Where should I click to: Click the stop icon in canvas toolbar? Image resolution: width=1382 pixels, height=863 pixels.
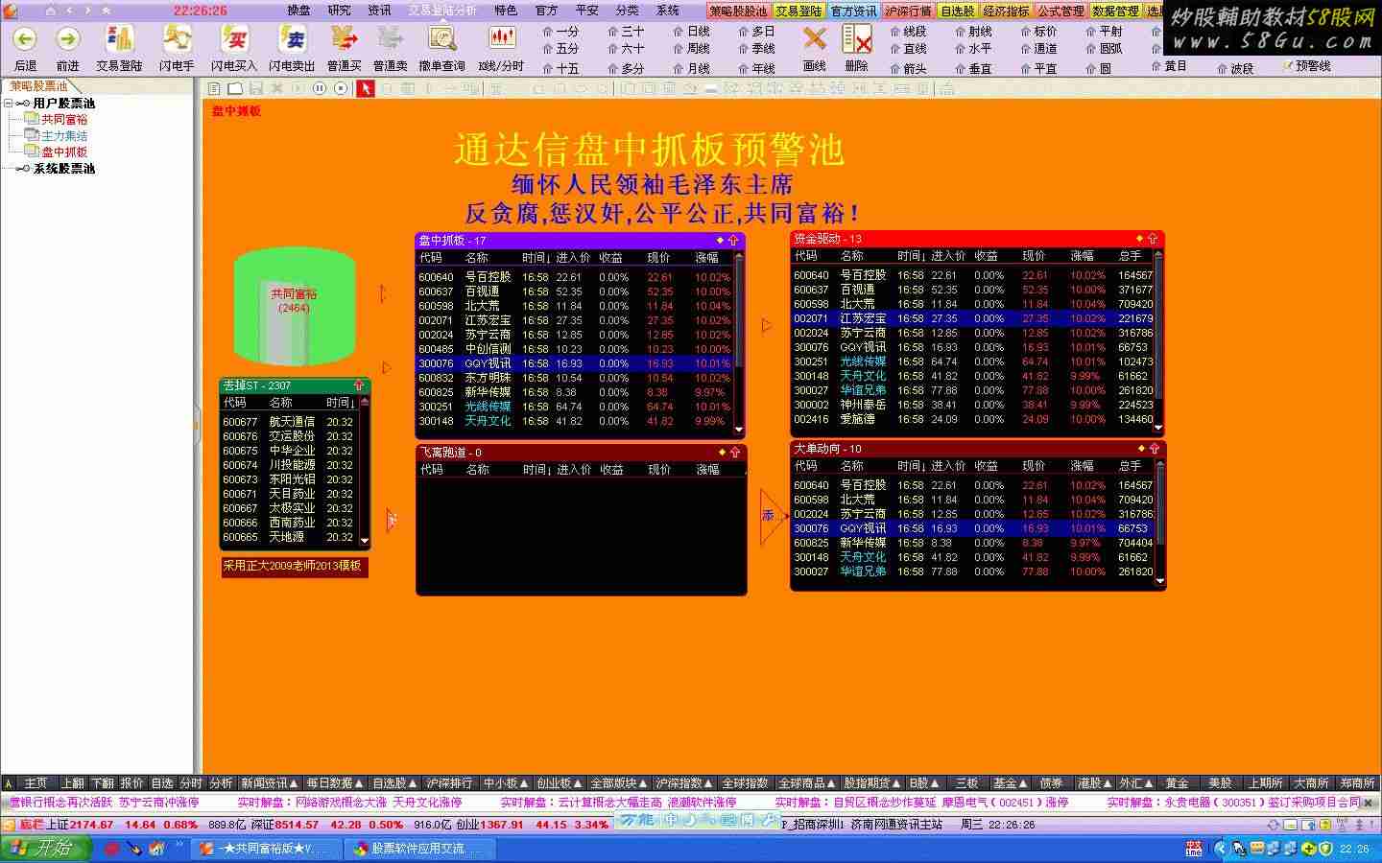(x=341, y=88)
